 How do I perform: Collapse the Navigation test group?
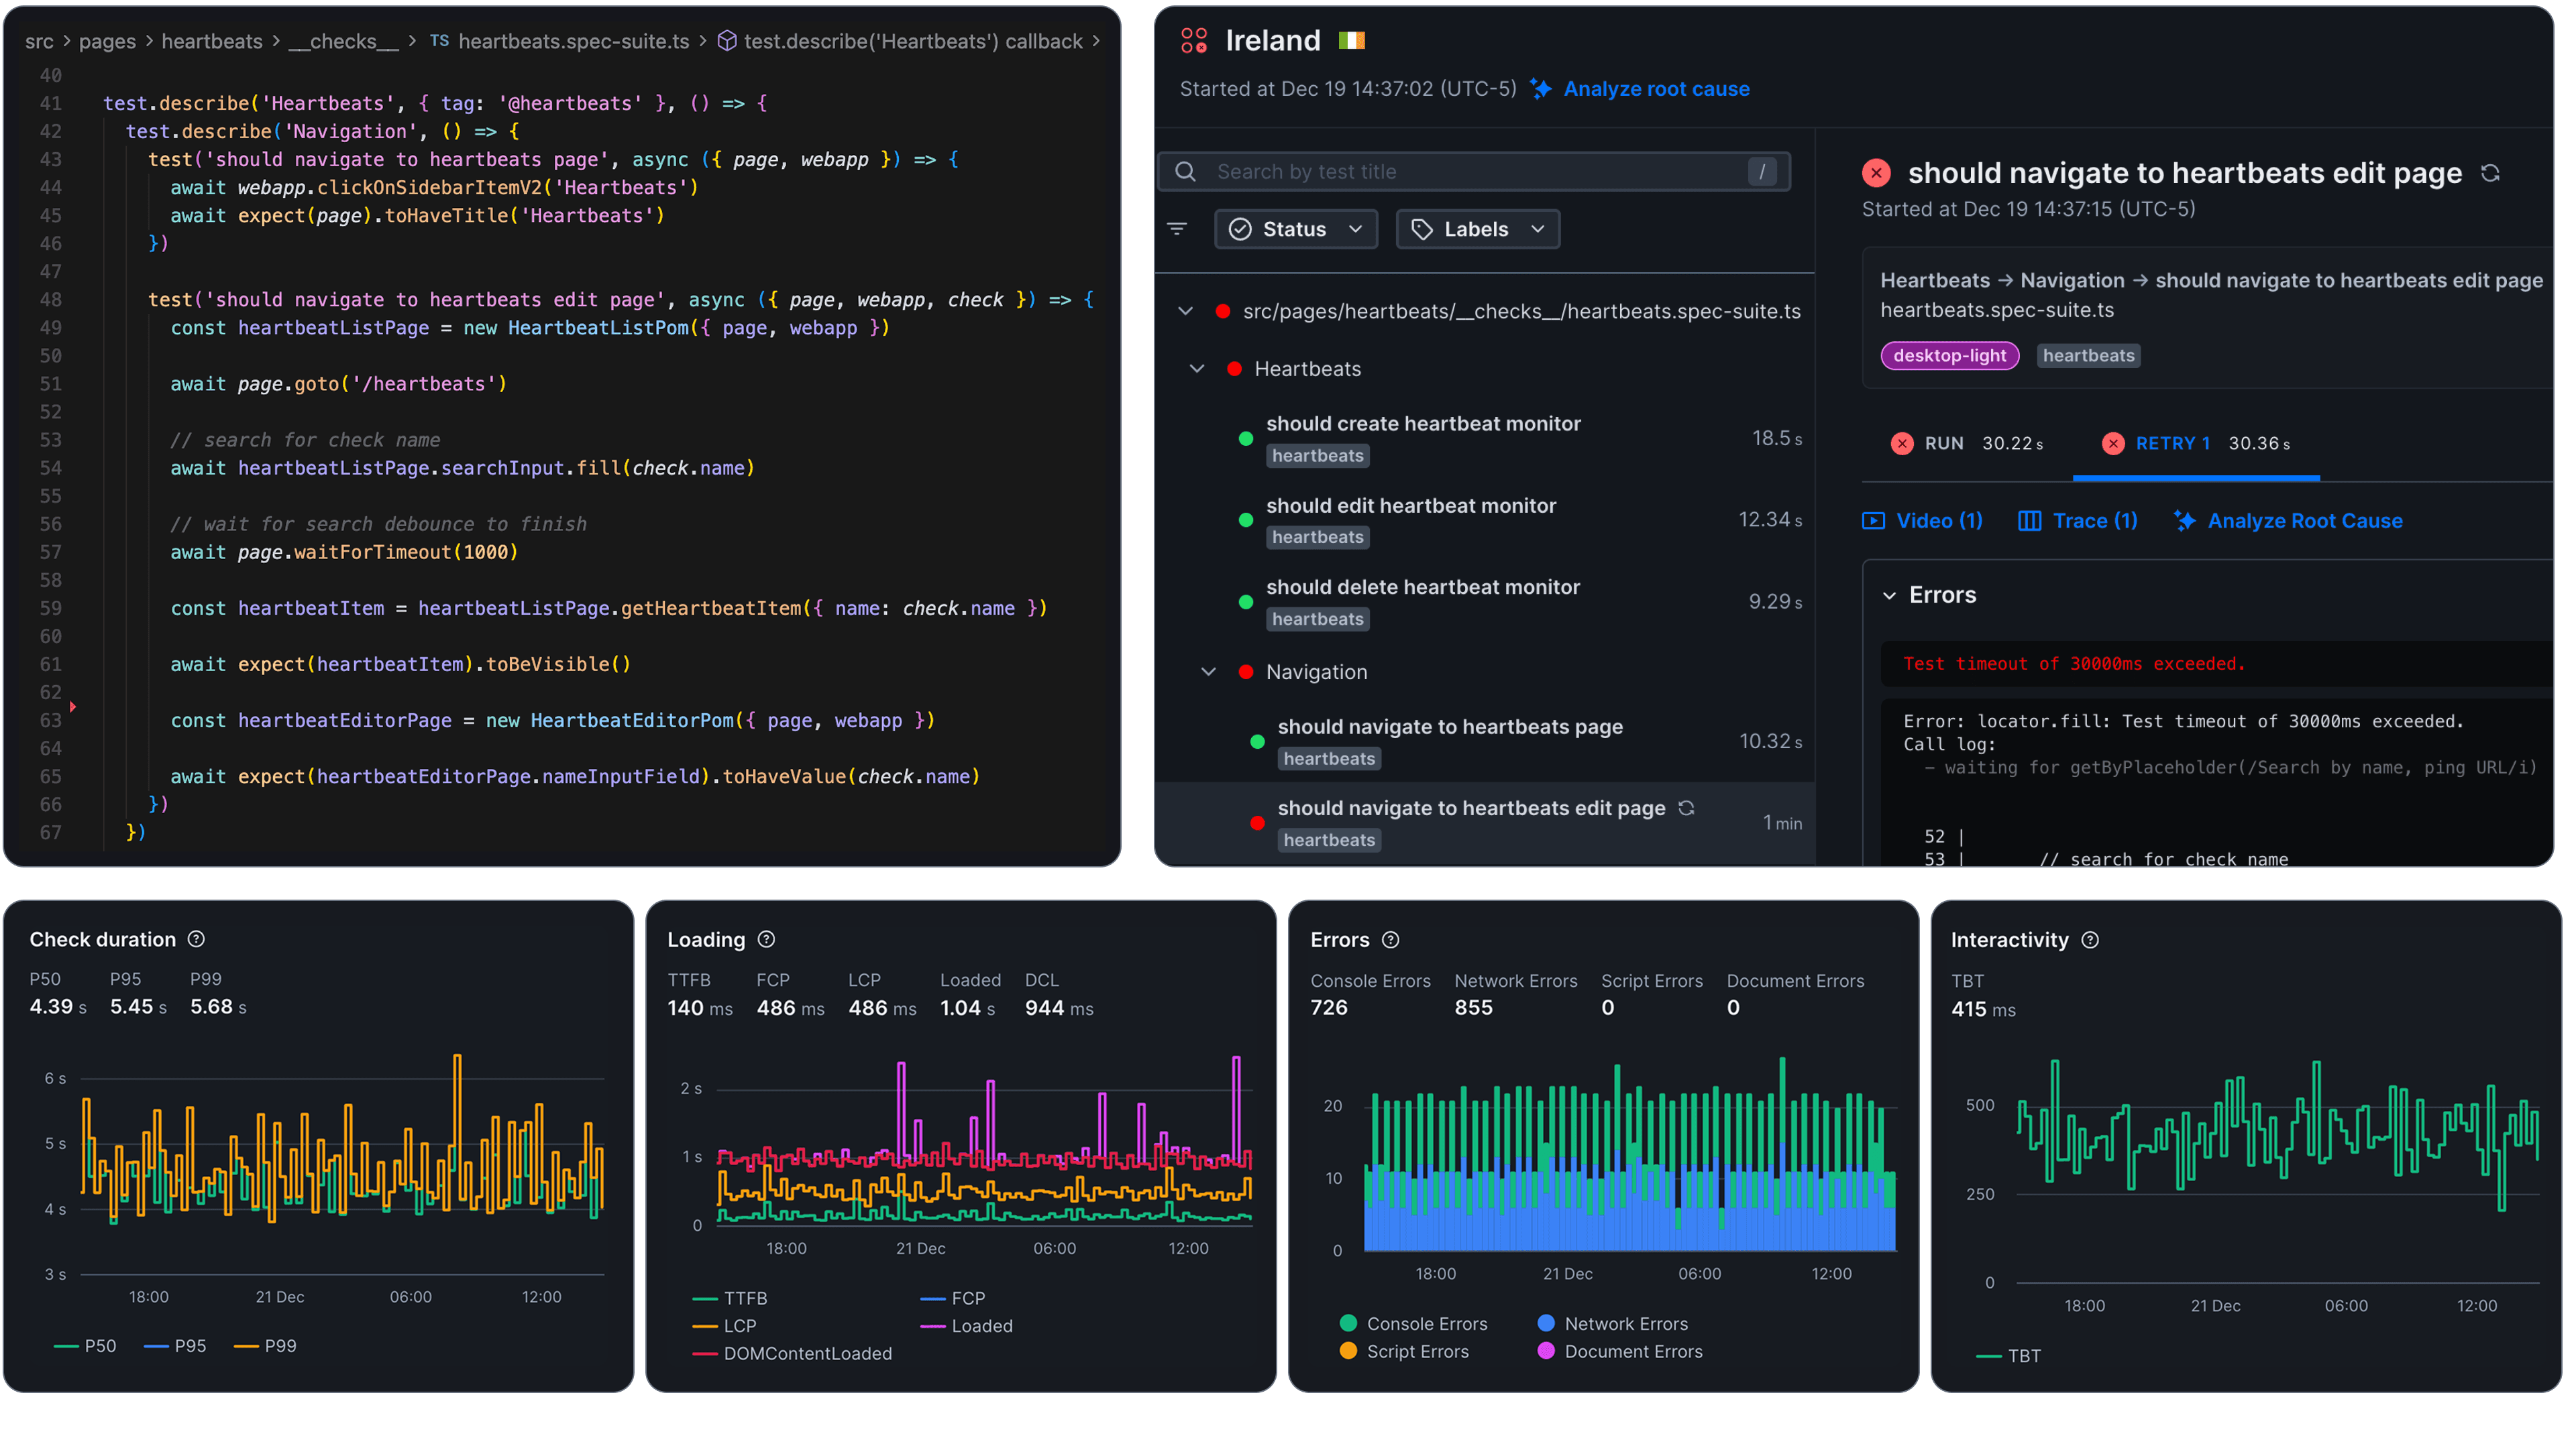1209,672
